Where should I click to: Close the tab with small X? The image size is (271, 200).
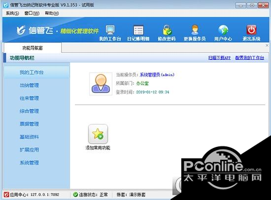267,45
